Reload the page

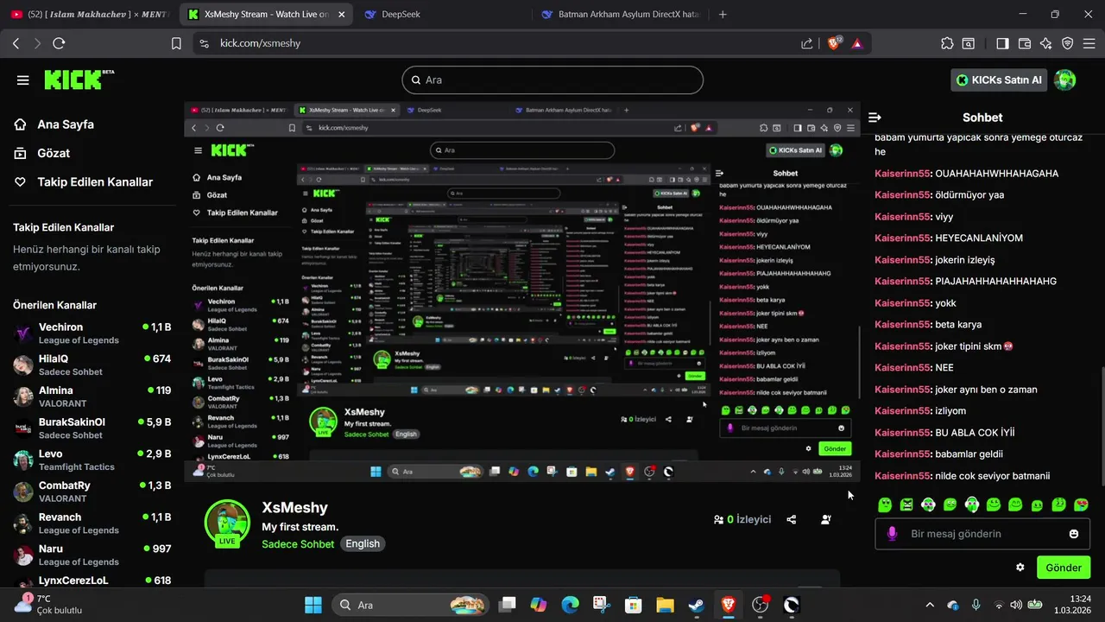coord(59,43)
